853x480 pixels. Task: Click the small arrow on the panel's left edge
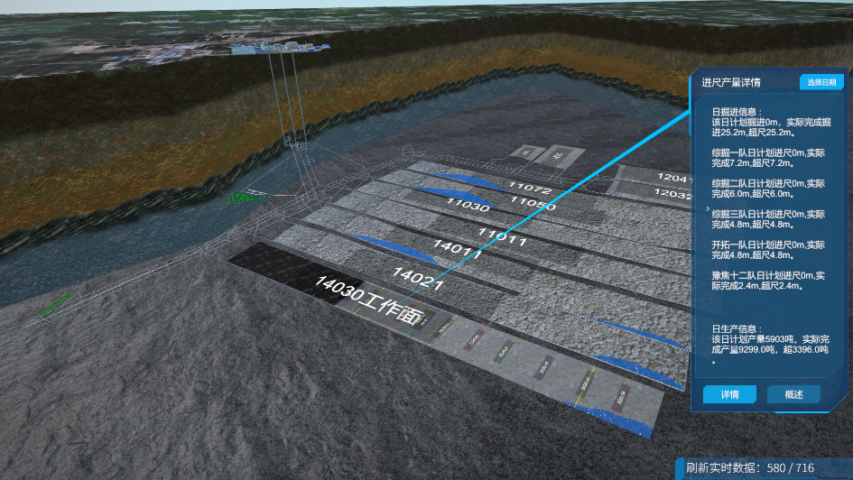click(x=708, y=208)
